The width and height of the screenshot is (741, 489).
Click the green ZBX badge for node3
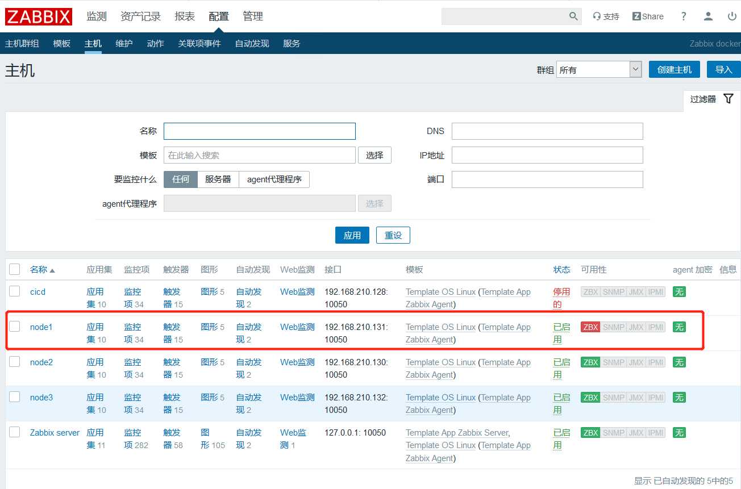point(590,398)
